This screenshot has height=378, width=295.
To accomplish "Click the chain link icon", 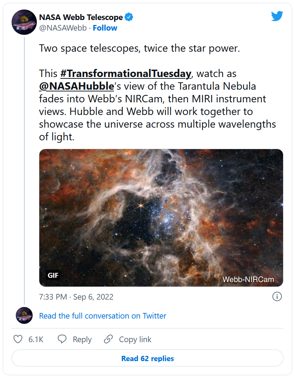I will point(108,339).
